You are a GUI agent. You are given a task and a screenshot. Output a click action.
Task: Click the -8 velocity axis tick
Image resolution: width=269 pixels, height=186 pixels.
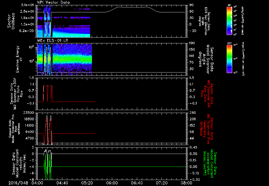[32, 179]
